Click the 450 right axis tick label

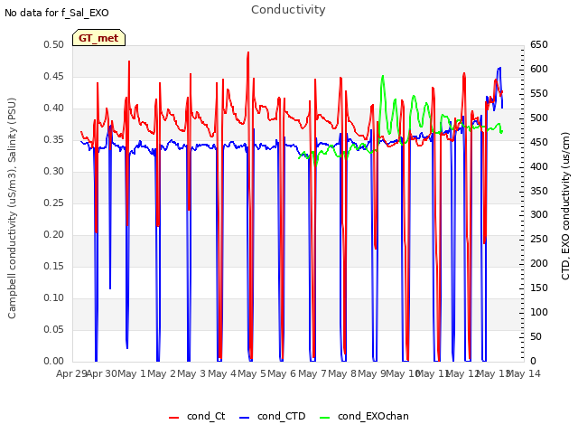coord(539,142)
